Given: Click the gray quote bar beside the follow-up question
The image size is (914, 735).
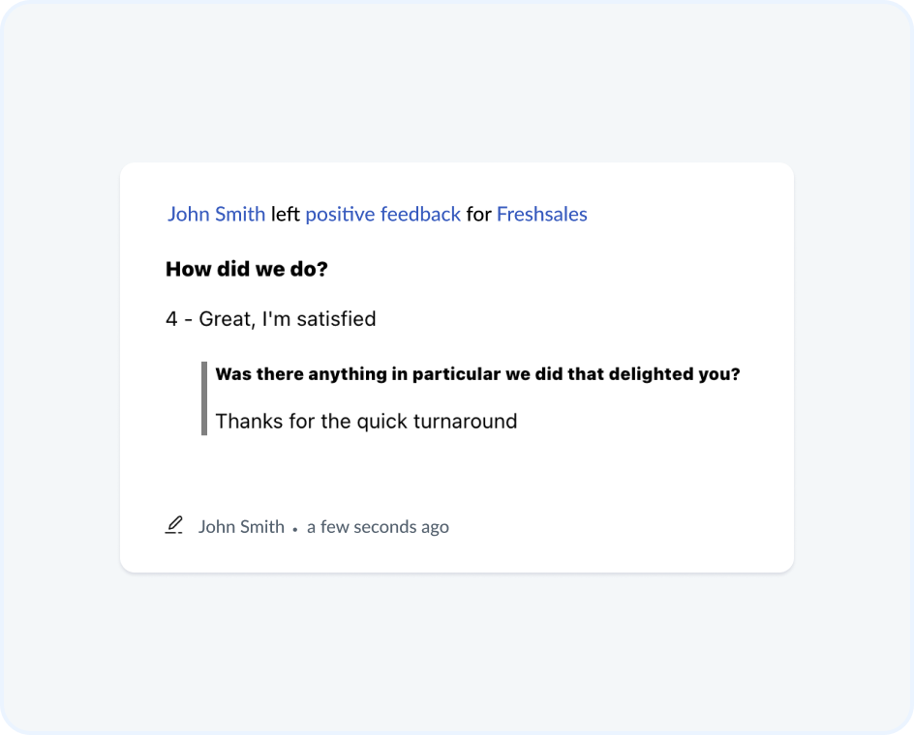Looking at the screenshot, I should point(204,398).
